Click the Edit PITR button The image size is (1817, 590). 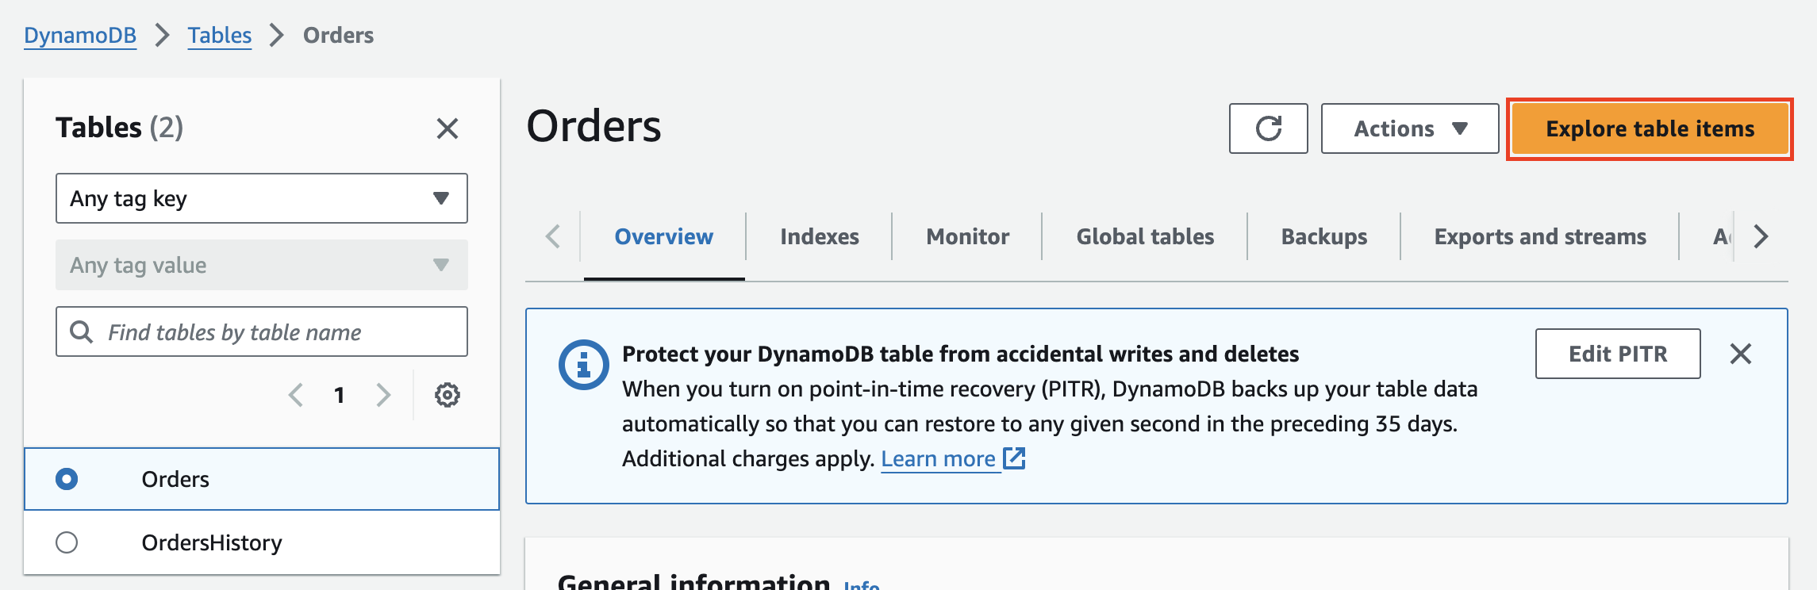pyautogui.click(x=1617, y=354)
